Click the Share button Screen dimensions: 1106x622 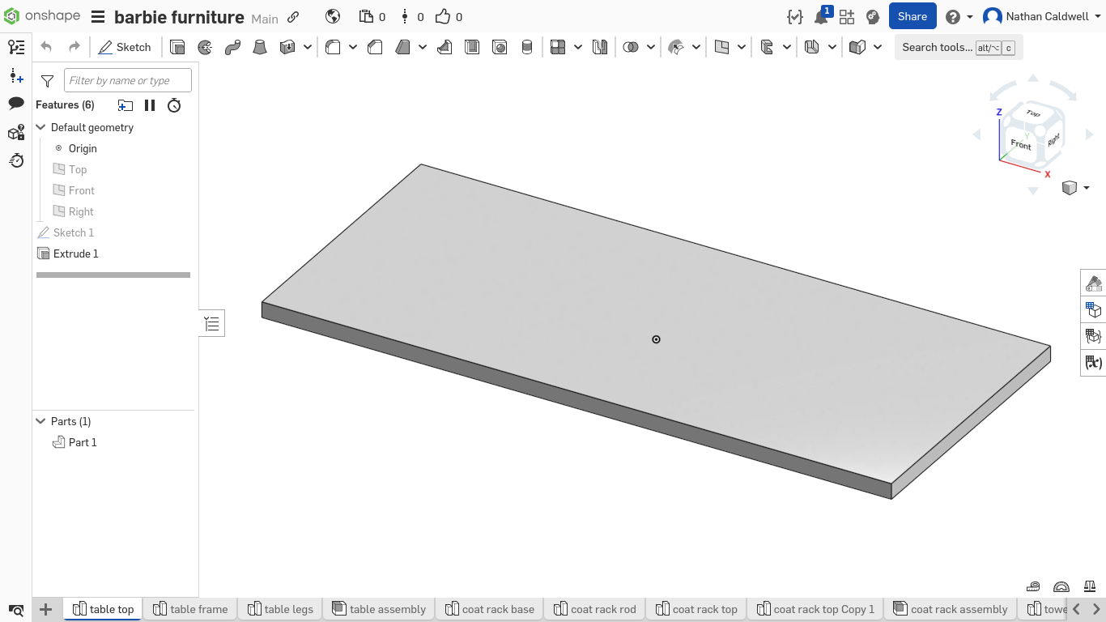pyautogui.click(x=912, y=16)
